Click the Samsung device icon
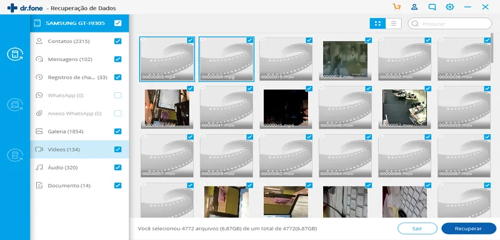 37,23
